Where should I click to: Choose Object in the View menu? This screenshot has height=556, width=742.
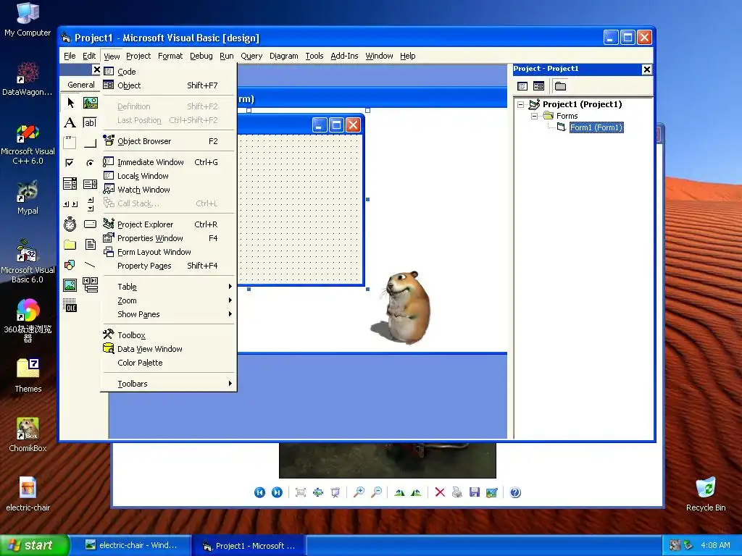[x=168, y=85]
